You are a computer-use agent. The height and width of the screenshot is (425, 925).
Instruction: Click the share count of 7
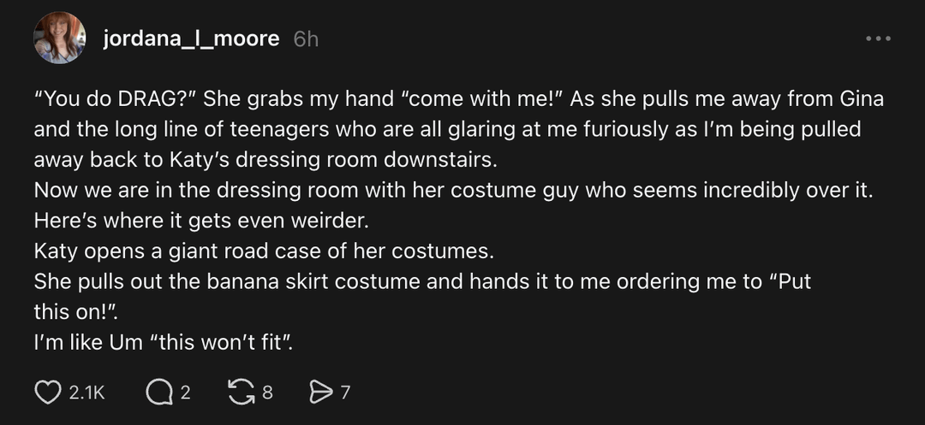click(345, 393)
